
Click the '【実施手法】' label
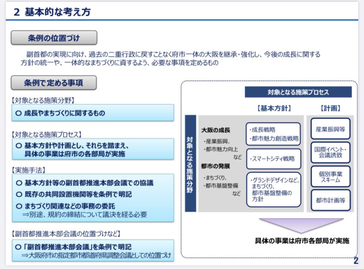pyautogui.click(x=29, y=170)
